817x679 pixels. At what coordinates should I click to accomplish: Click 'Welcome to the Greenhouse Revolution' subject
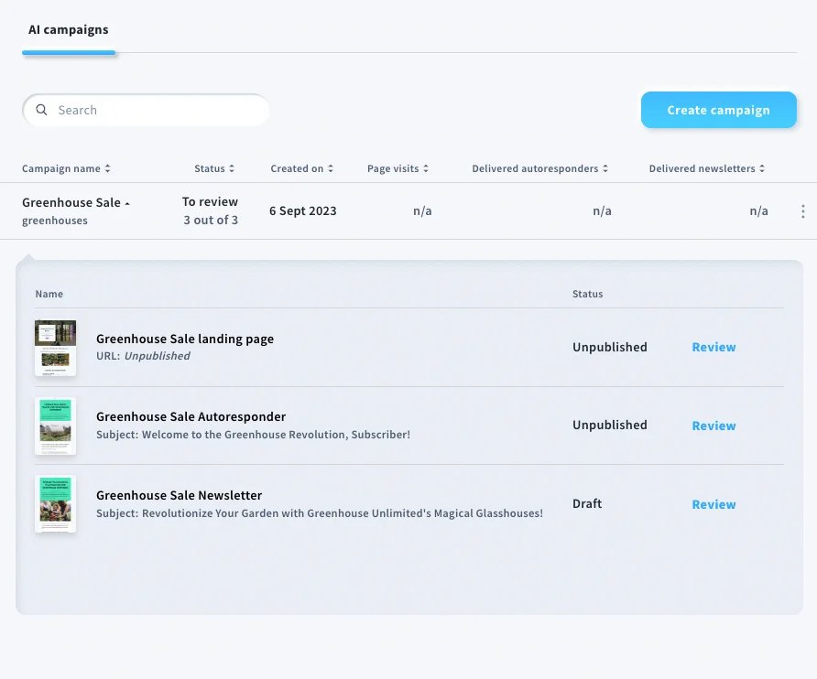(253, 435)
